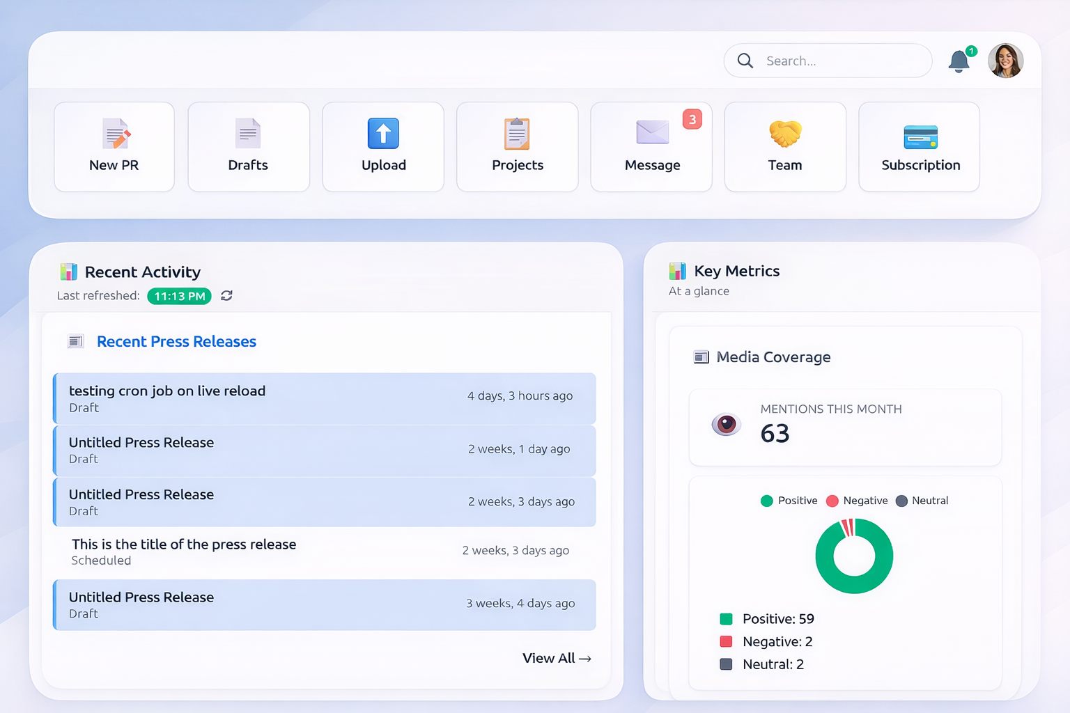Click the 11:13 PM refresh time badge

(179, 296)
